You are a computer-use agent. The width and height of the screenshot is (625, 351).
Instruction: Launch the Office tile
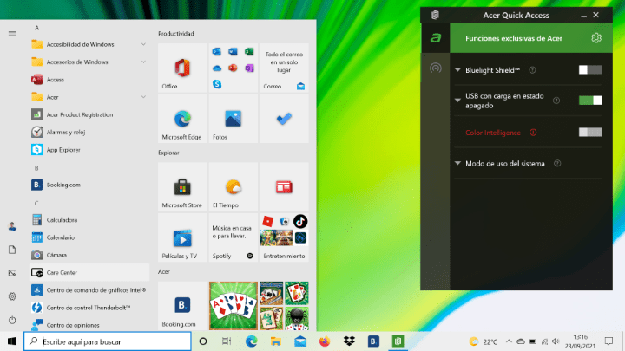pos(182,69)
